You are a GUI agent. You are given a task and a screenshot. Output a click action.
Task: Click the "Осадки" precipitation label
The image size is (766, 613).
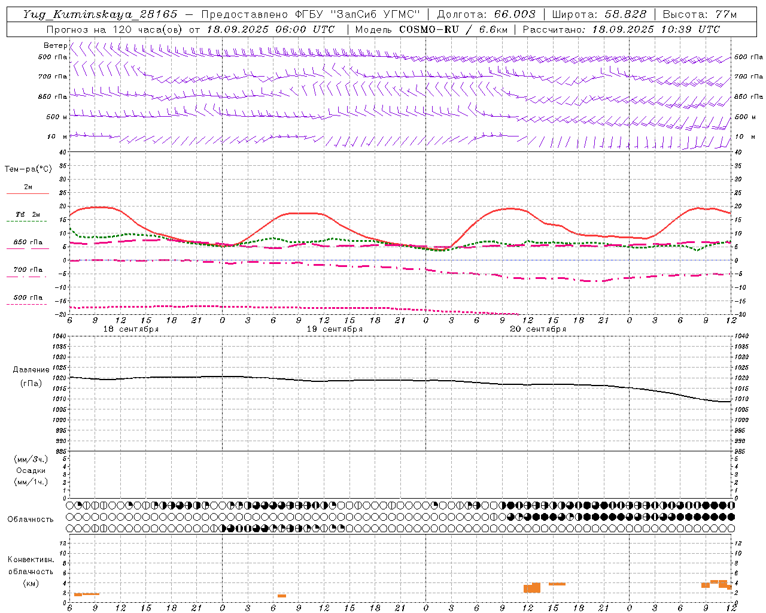click(31, 471)
